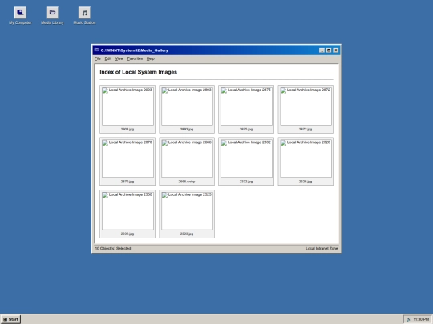Select the Local Archive Image 2872 thumbnail
Image resolution: width=433 pixels, height=324 pixels.
point(306,106)
